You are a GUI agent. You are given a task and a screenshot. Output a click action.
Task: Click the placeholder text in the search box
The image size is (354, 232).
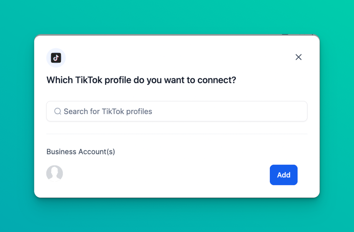pyautogui.click(x=108, y=111)
